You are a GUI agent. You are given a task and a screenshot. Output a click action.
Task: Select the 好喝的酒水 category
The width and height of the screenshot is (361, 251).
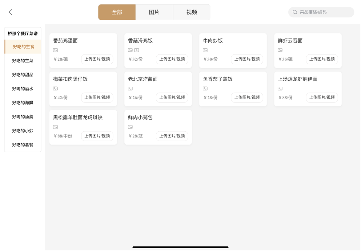pyautogui.click(x=23, y=89)
